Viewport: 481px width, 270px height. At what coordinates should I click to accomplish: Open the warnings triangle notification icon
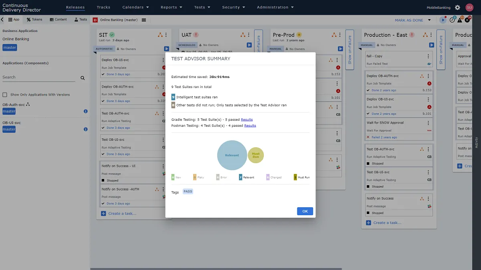click(x=460, y=20)
